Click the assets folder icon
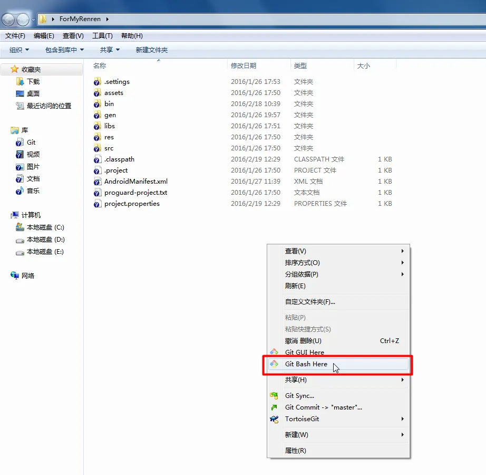The height and width of the screenshot is (475, 486). tap(98, 93)
